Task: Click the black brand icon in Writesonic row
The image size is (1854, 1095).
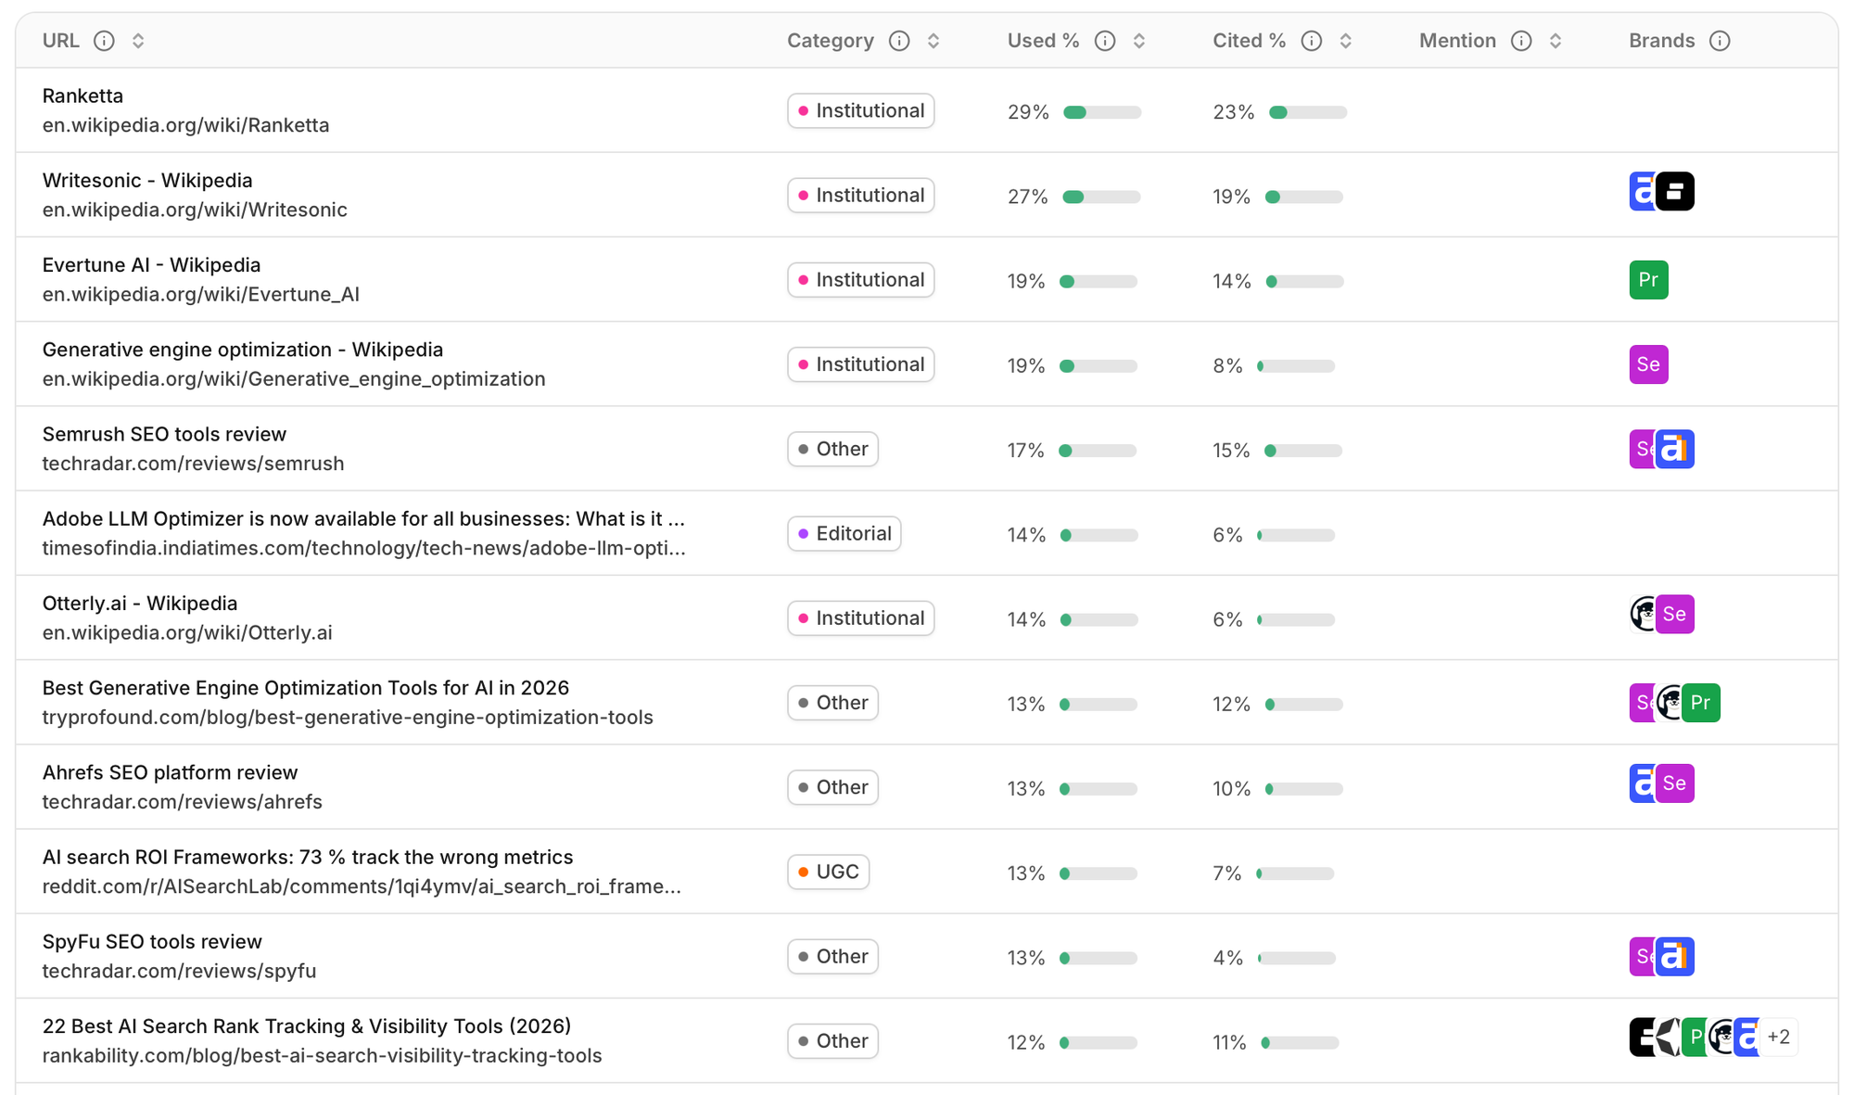Action: (x=1675, y=192)
